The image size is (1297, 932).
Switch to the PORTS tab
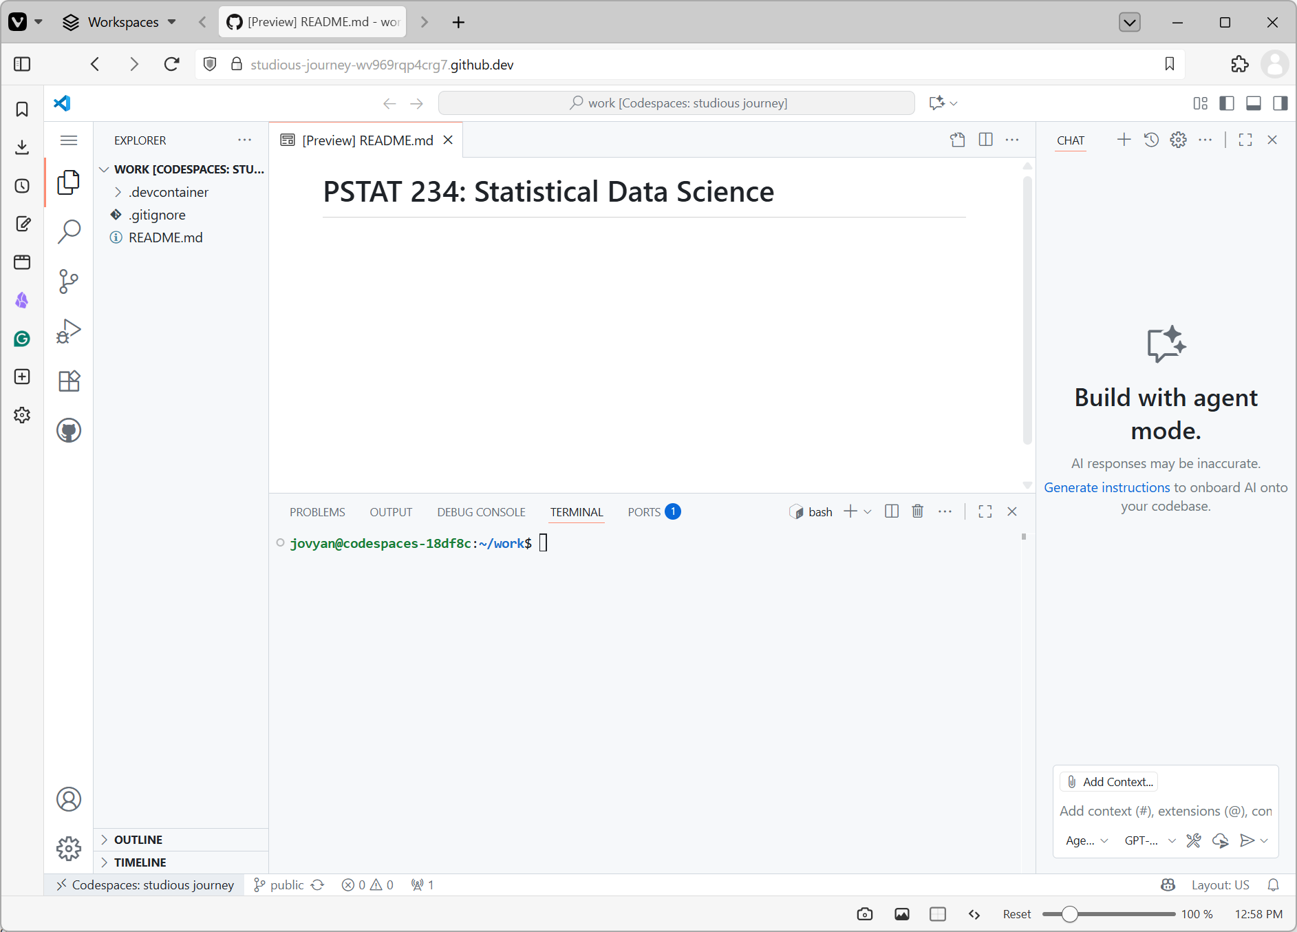coord(644,512)
